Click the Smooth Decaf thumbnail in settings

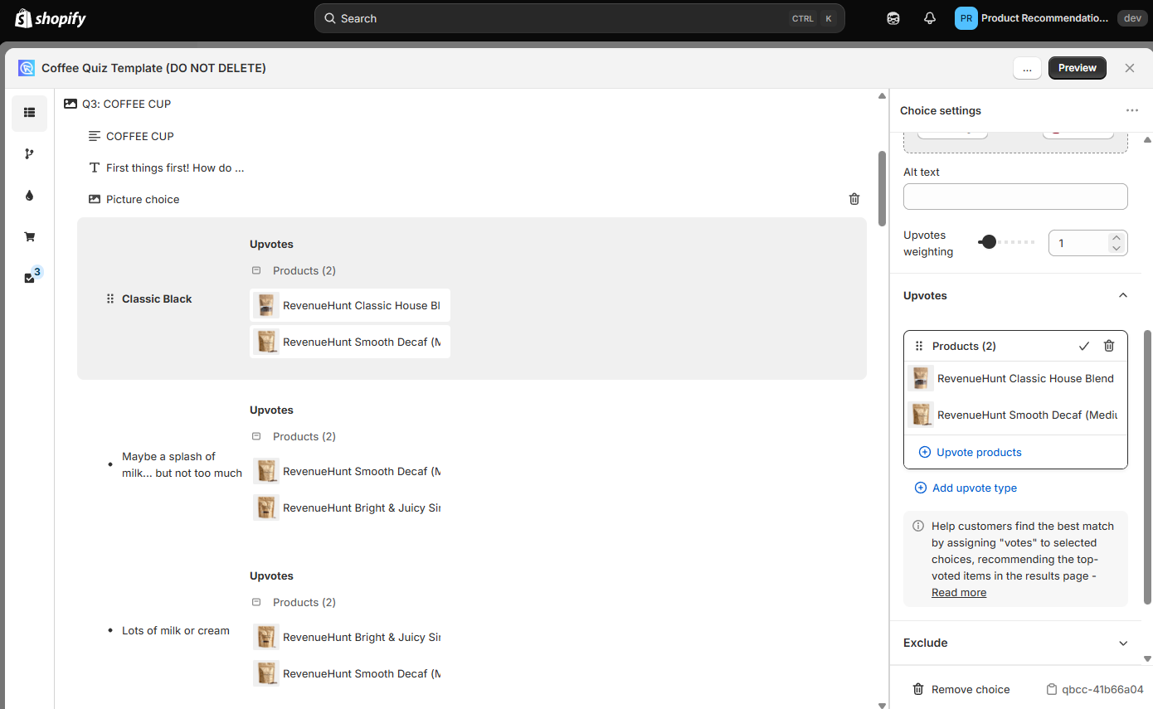pyautogui.click(x=921, y=415)
